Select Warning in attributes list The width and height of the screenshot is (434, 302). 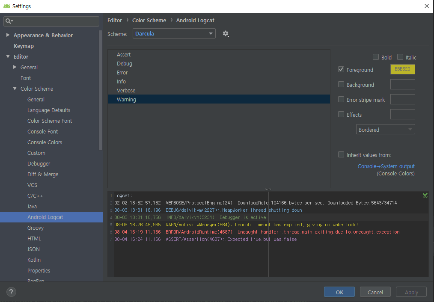[x=219, y=99]
